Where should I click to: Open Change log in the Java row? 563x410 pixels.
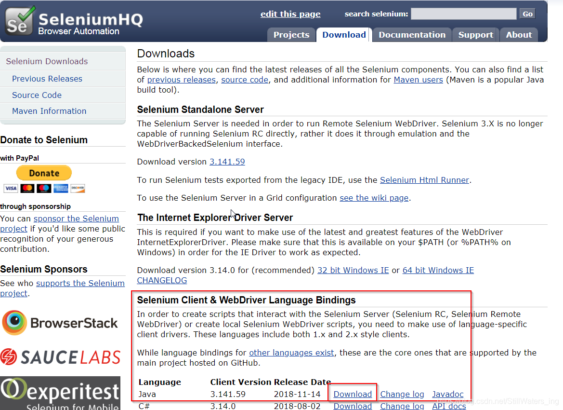point(402,394)
